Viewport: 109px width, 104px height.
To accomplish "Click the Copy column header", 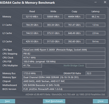I will pos(74,11).
